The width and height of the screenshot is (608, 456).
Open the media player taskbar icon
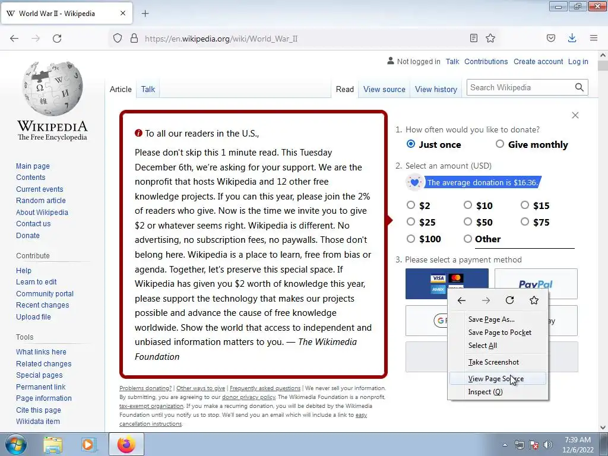tap(89, 444)
